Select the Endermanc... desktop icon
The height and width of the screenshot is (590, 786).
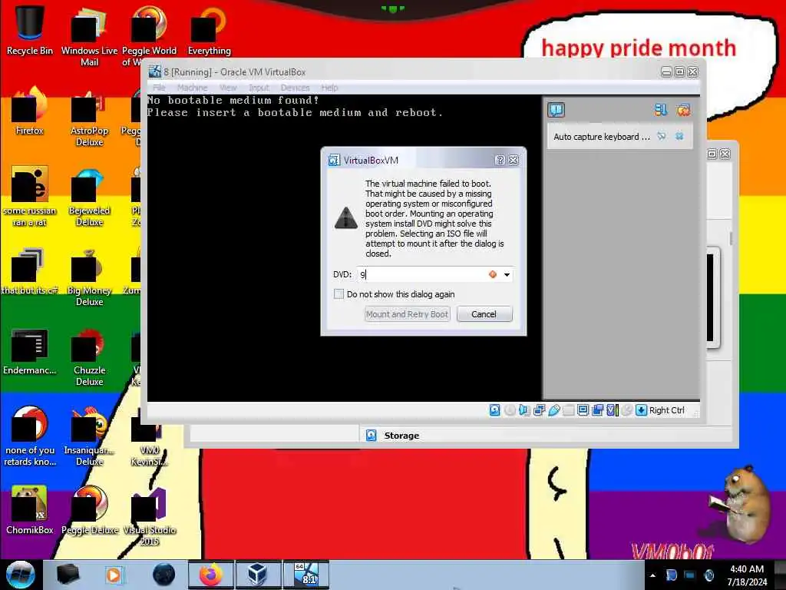(30, 350)
